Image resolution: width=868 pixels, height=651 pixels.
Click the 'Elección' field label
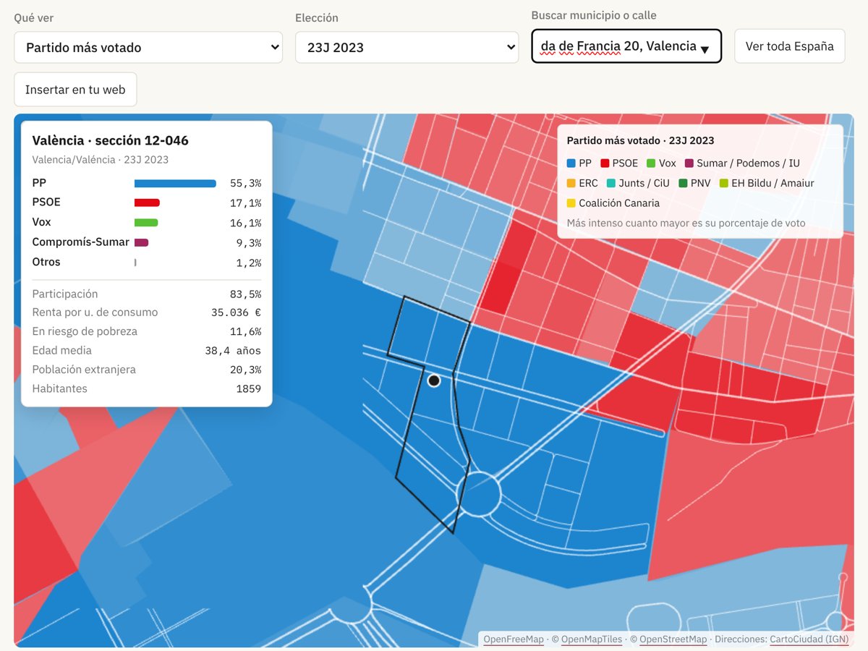click(x=317, y=18)
